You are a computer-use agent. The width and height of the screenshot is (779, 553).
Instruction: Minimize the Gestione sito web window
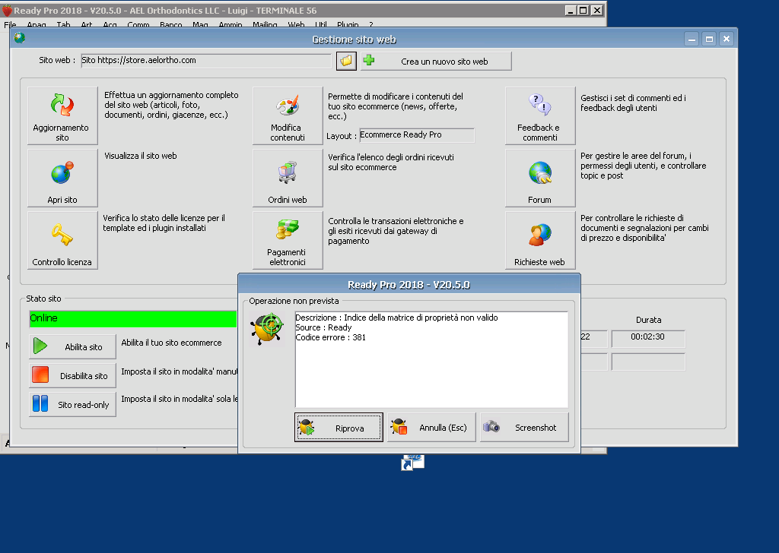pyautogui.click(x=692, y=39)
